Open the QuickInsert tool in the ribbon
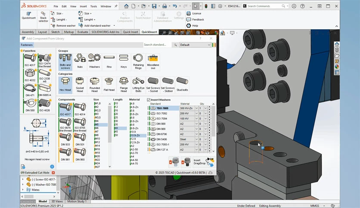 point(29,16)
